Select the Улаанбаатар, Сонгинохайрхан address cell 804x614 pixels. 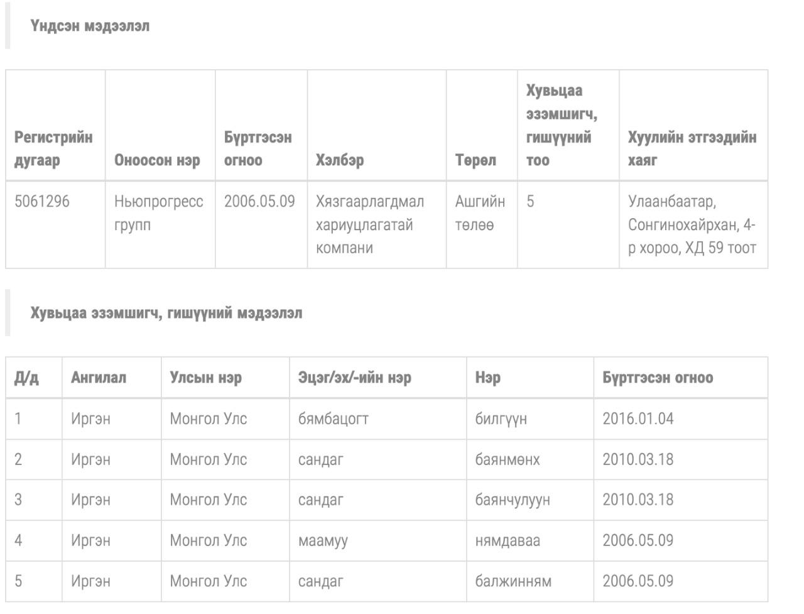pos(692,224)
